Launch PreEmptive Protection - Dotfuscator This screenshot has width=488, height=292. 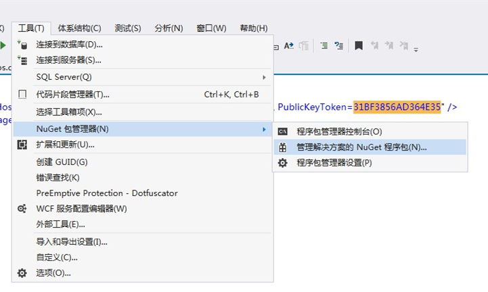tap(143, 193)
